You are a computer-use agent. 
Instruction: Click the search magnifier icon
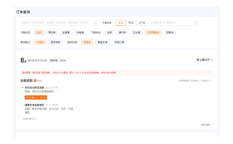(95, 23)
